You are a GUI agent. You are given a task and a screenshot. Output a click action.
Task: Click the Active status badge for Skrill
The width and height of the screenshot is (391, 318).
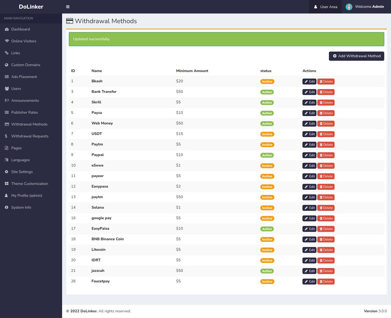[267, 103]
